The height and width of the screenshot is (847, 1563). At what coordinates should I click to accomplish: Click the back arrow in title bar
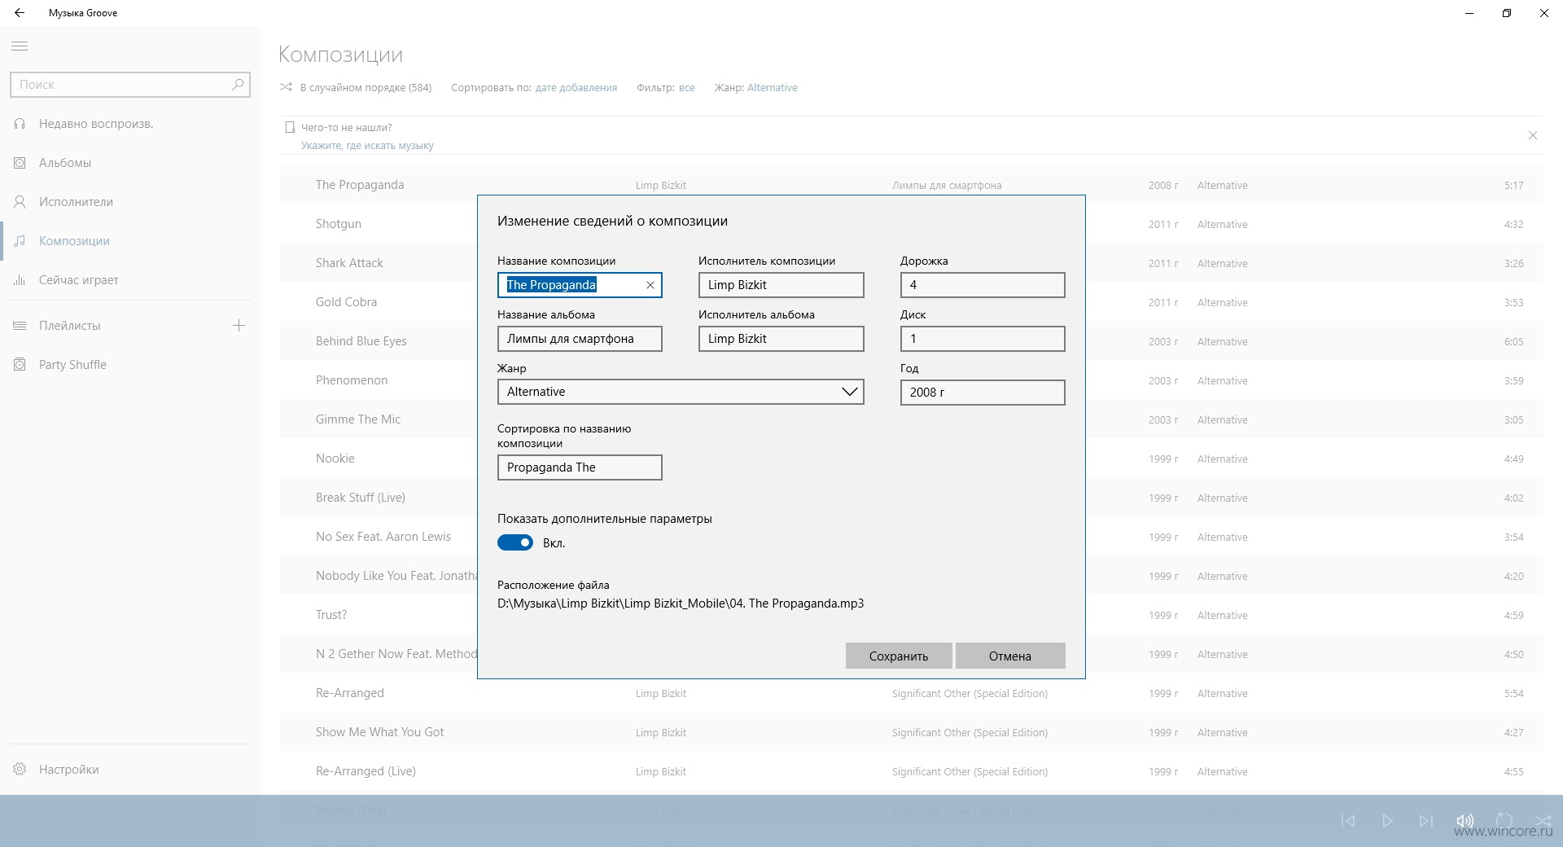click(x=20, y=13)
